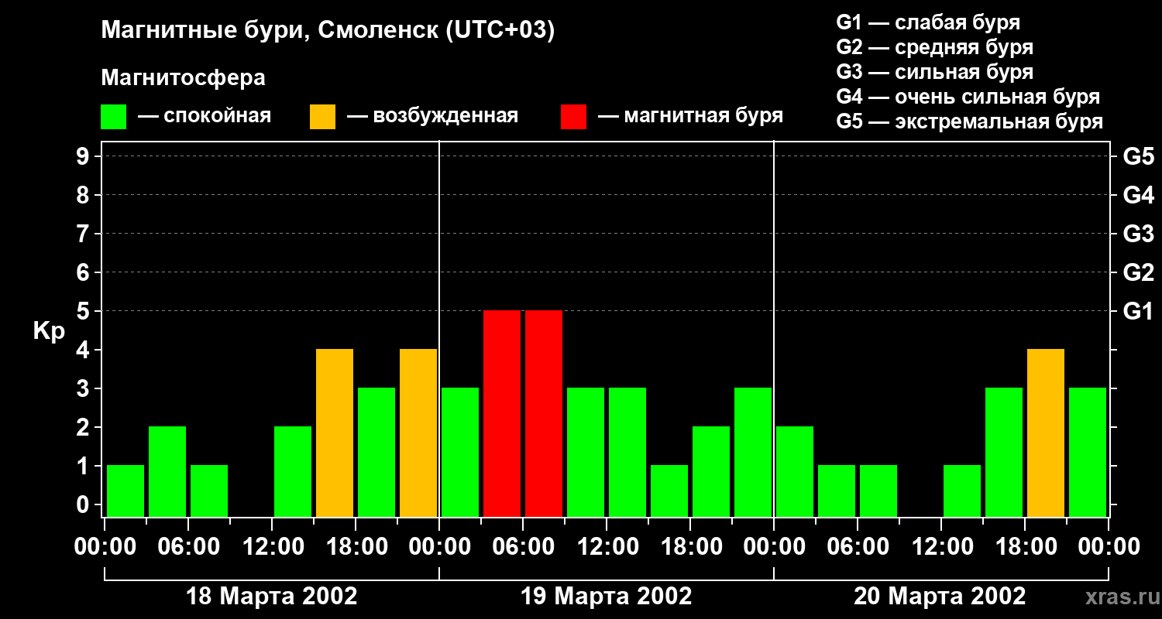The height and width of the screenshot is (619, 1162).
Task: Click the '19 Марта 2002' date label
Action: coord(606,597)
